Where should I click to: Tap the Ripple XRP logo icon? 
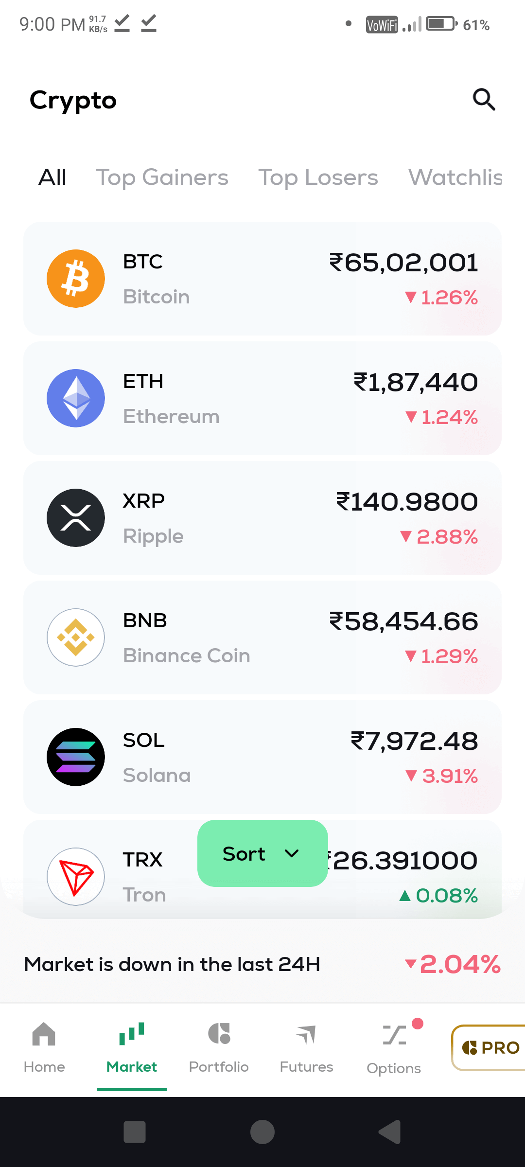76,518
